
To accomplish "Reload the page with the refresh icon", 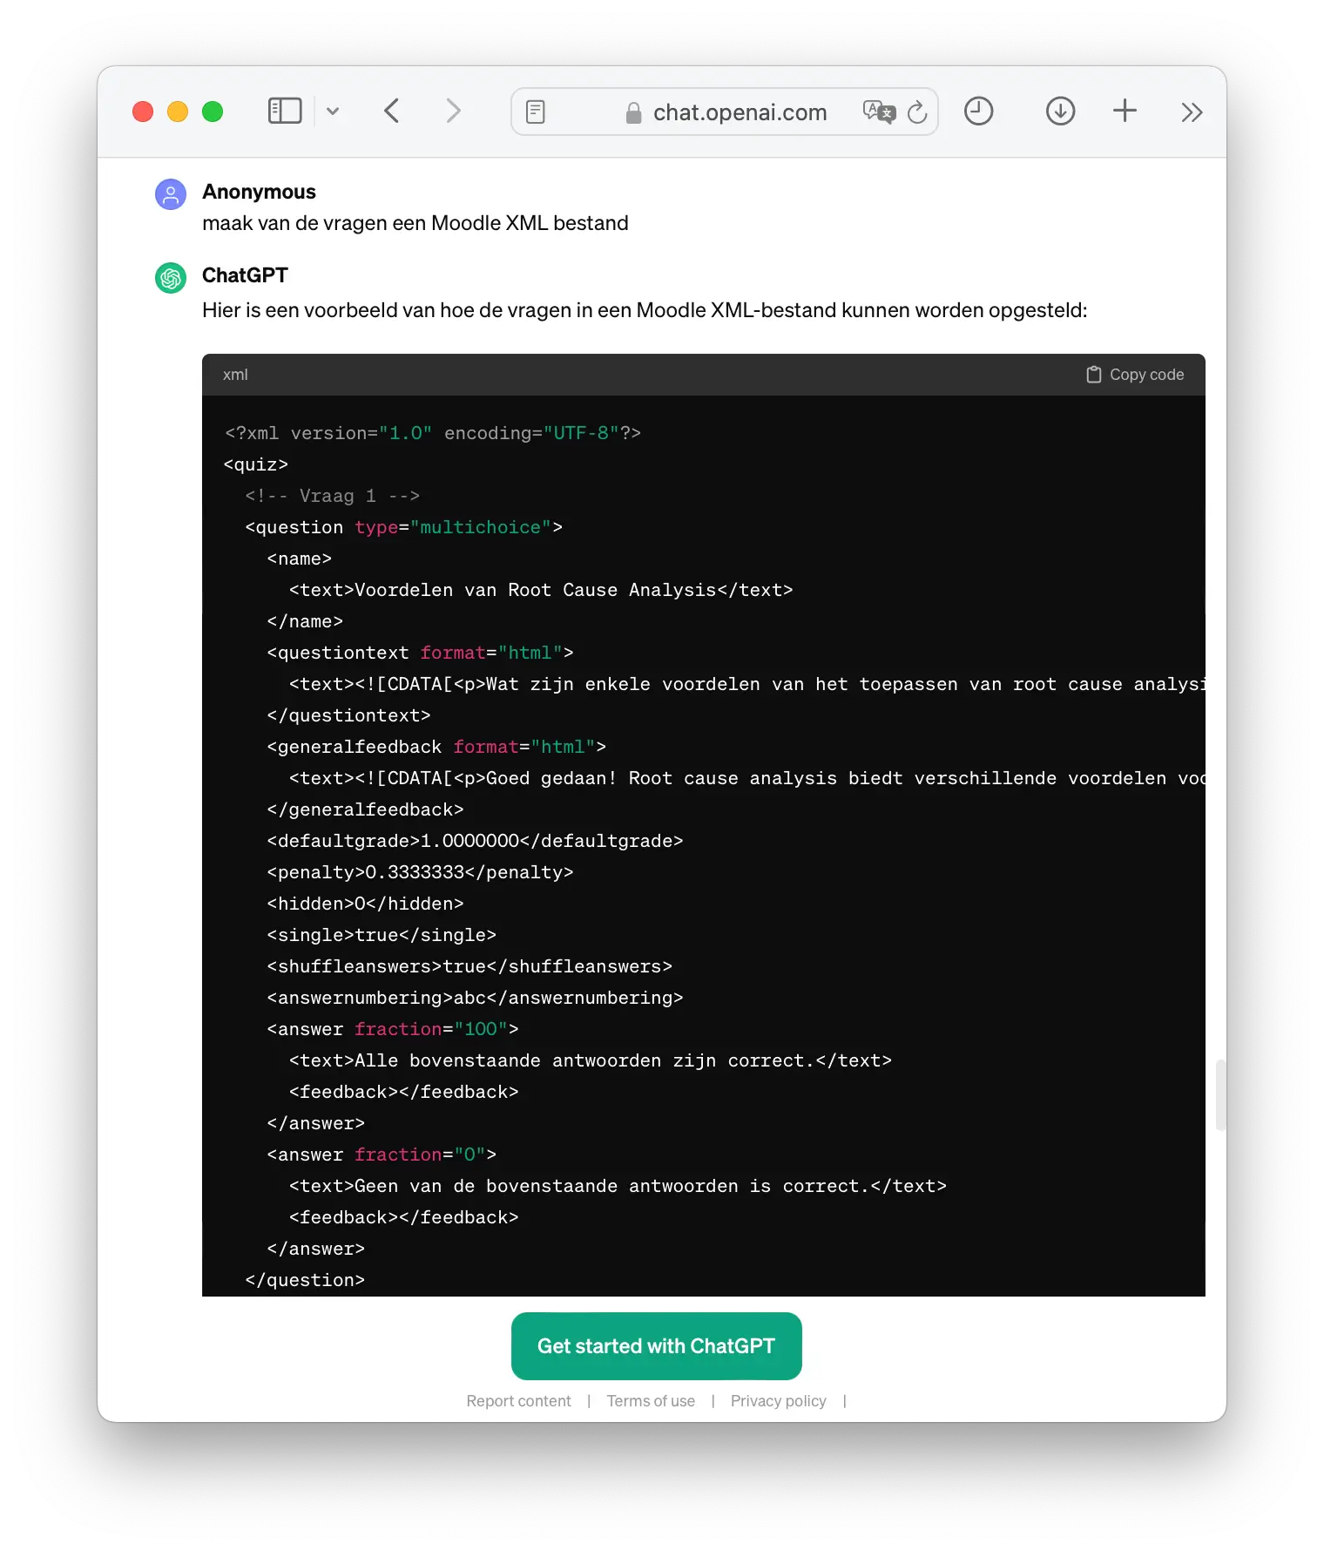I will (917, 112).
